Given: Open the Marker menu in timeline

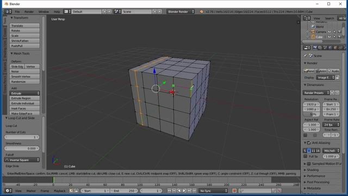Looking at the screenshot, I should 31,191.
